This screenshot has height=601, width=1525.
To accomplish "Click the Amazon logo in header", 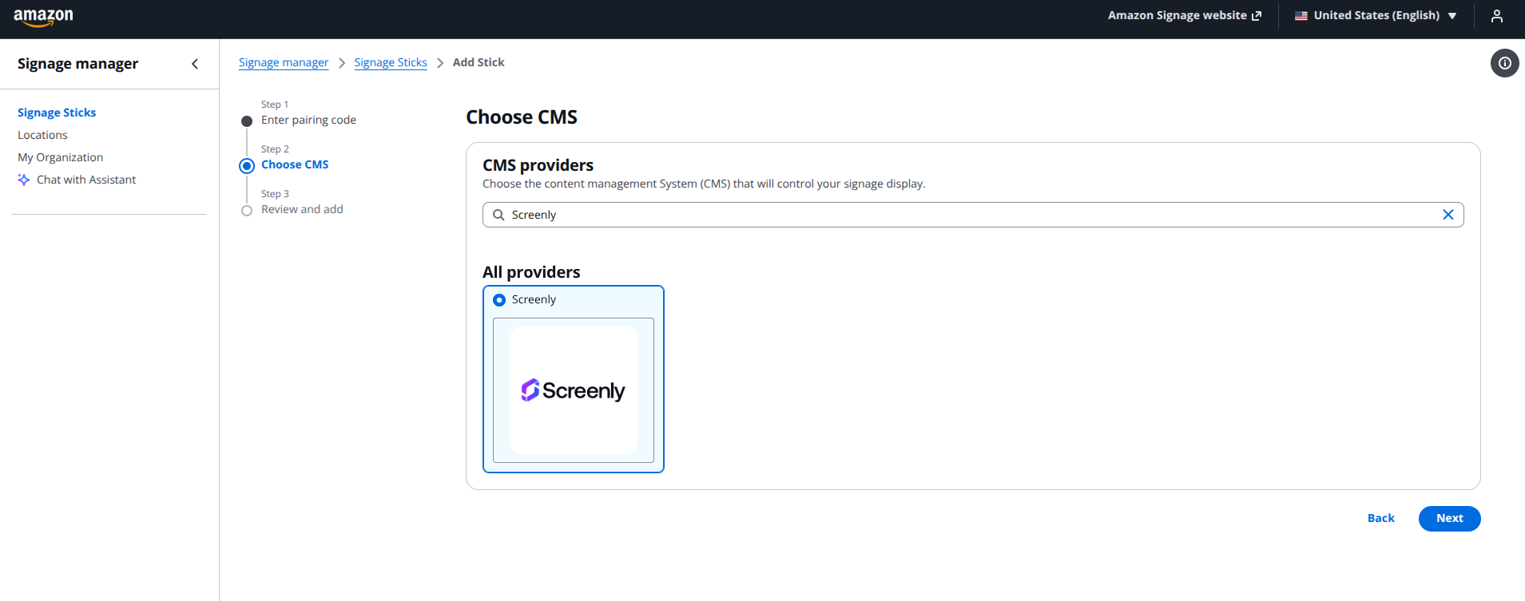I will 43,18.
